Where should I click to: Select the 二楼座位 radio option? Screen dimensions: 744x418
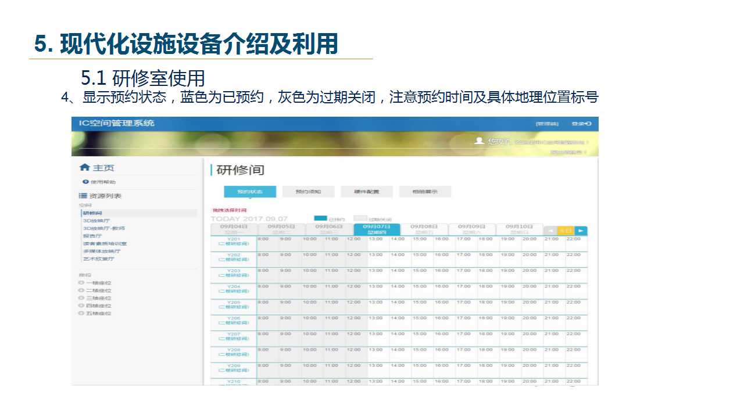pyautogui.click(x=81, y=290)
